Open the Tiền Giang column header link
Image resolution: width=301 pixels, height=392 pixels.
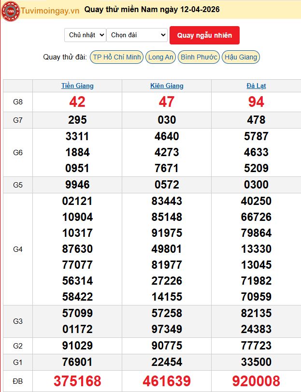tap(77, 86)
